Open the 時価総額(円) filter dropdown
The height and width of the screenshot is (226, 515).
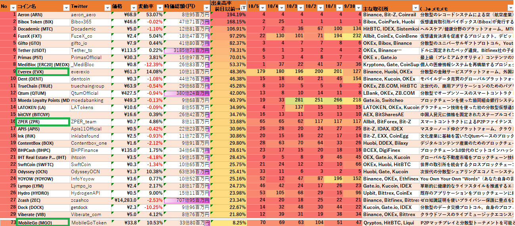[x=205, y=8]
